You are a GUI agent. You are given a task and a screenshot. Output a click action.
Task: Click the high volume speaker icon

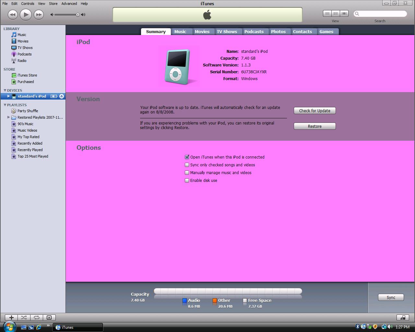83,15
